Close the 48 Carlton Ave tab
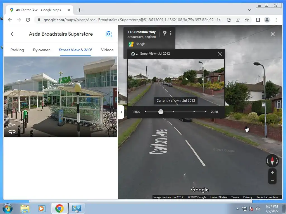The width and height of the screenshot is (286, 214). (69, 10)
